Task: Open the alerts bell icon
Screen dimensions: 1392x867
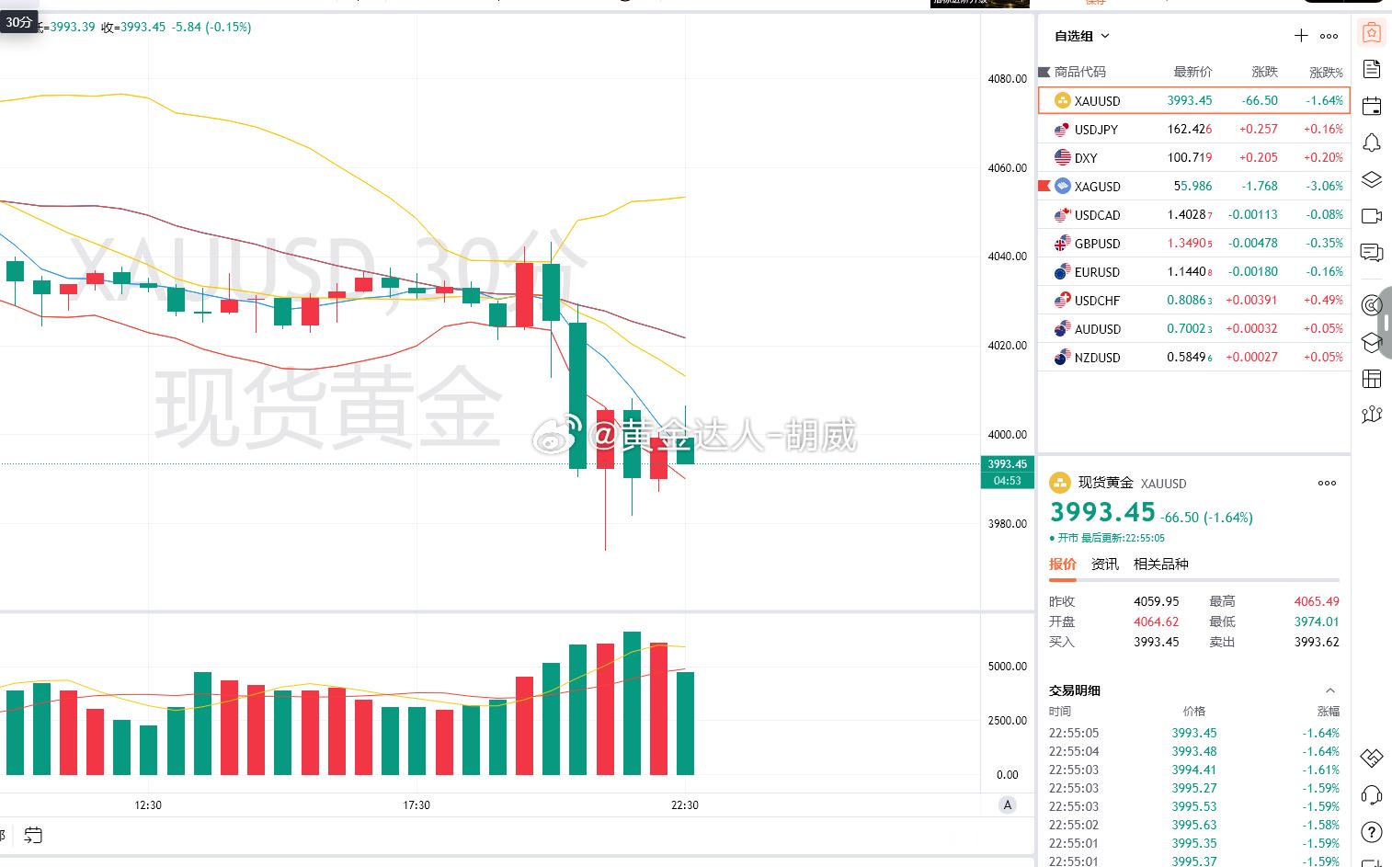Action: [1372, 143]
